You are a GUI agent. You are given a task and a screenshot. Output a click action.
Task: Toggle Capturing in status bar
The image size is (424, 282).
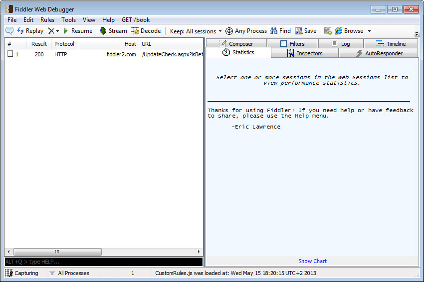(x=22, y=273)
